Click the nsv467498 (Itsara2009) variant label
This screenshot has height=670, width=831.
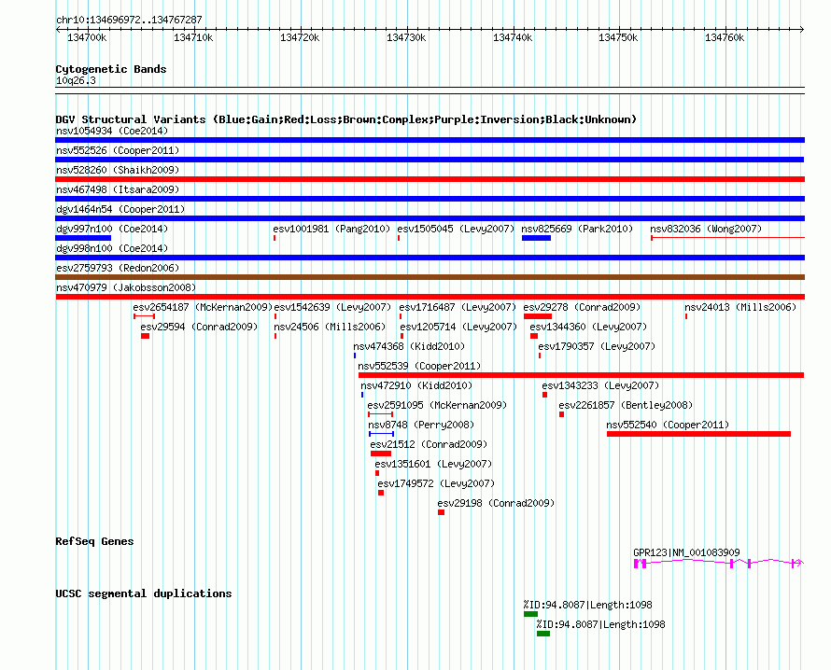[x=118, y=189]
